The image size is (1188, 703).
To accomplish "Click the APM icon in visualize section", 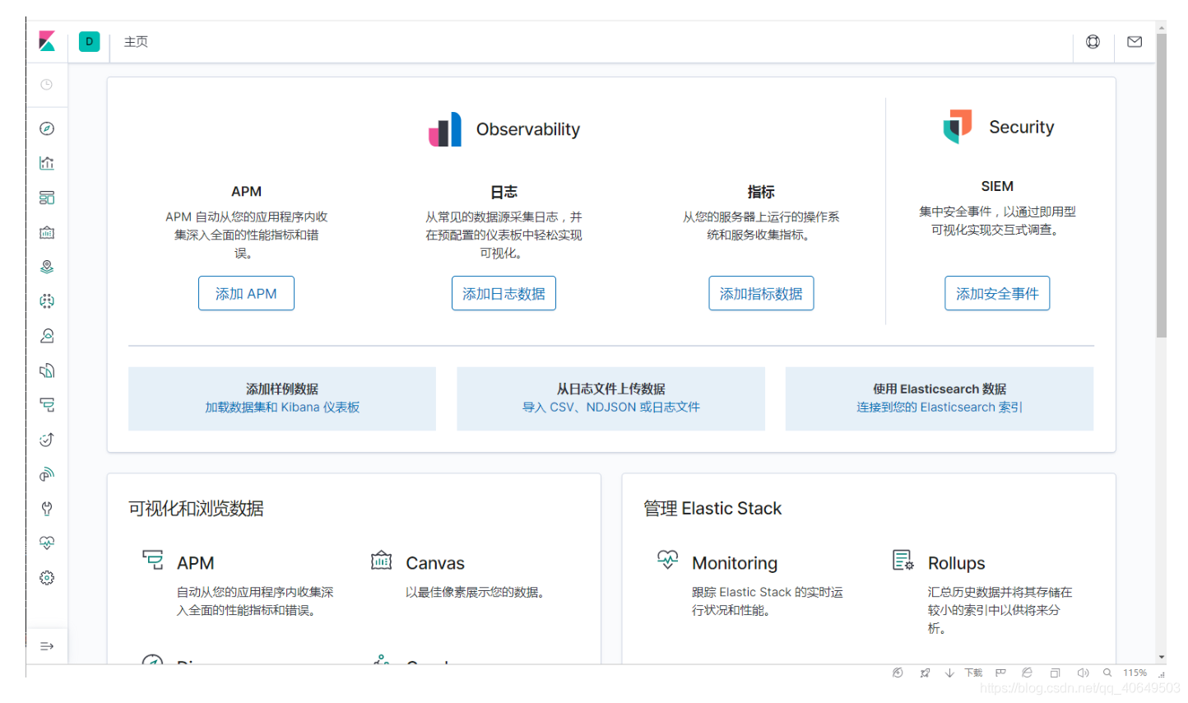I will 152,560.
